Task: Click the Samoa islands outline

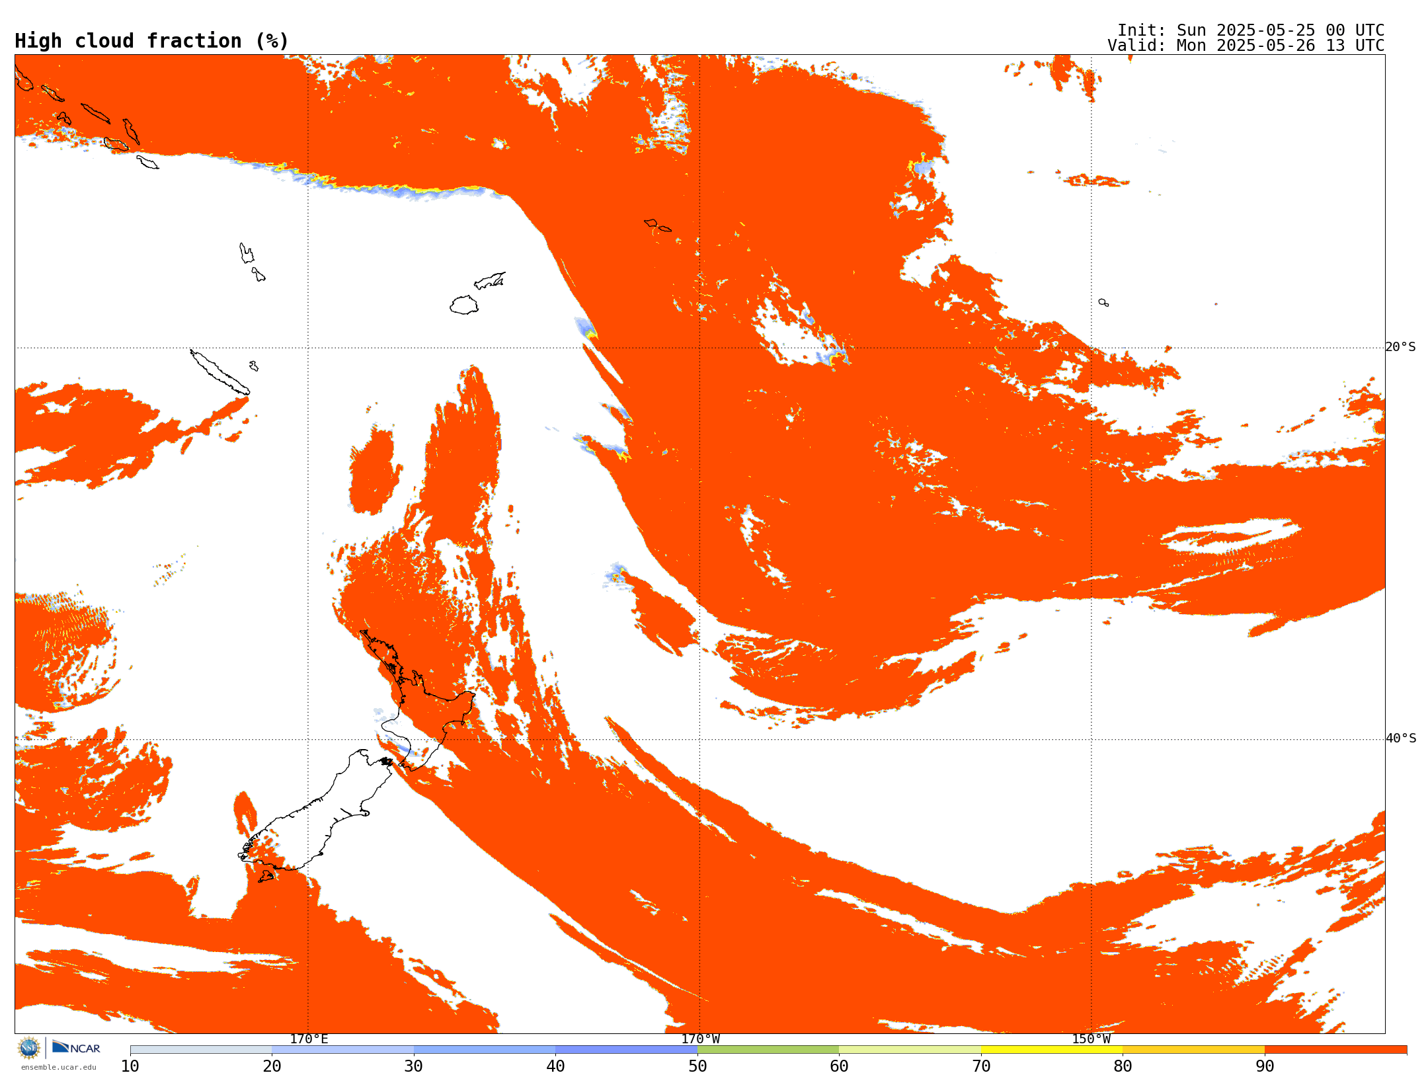Action: (658, 225)
